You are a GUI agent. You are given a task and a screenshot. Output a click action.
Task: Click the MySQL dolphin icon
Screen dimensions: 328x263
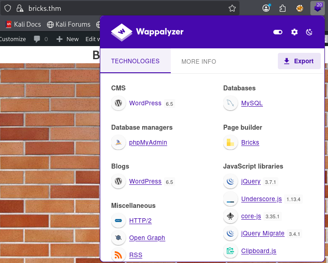[x=230, y=103]
